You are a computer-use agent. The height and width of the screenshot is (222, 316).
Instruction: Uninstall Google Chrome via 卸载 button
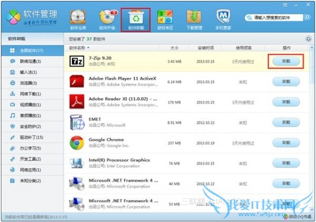tap(286, 143)
